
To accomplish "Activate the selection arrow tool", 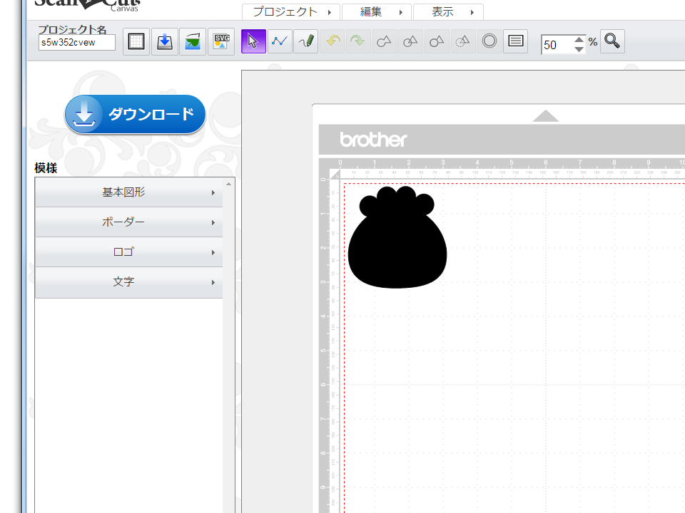I will click(x=253, y=41).
